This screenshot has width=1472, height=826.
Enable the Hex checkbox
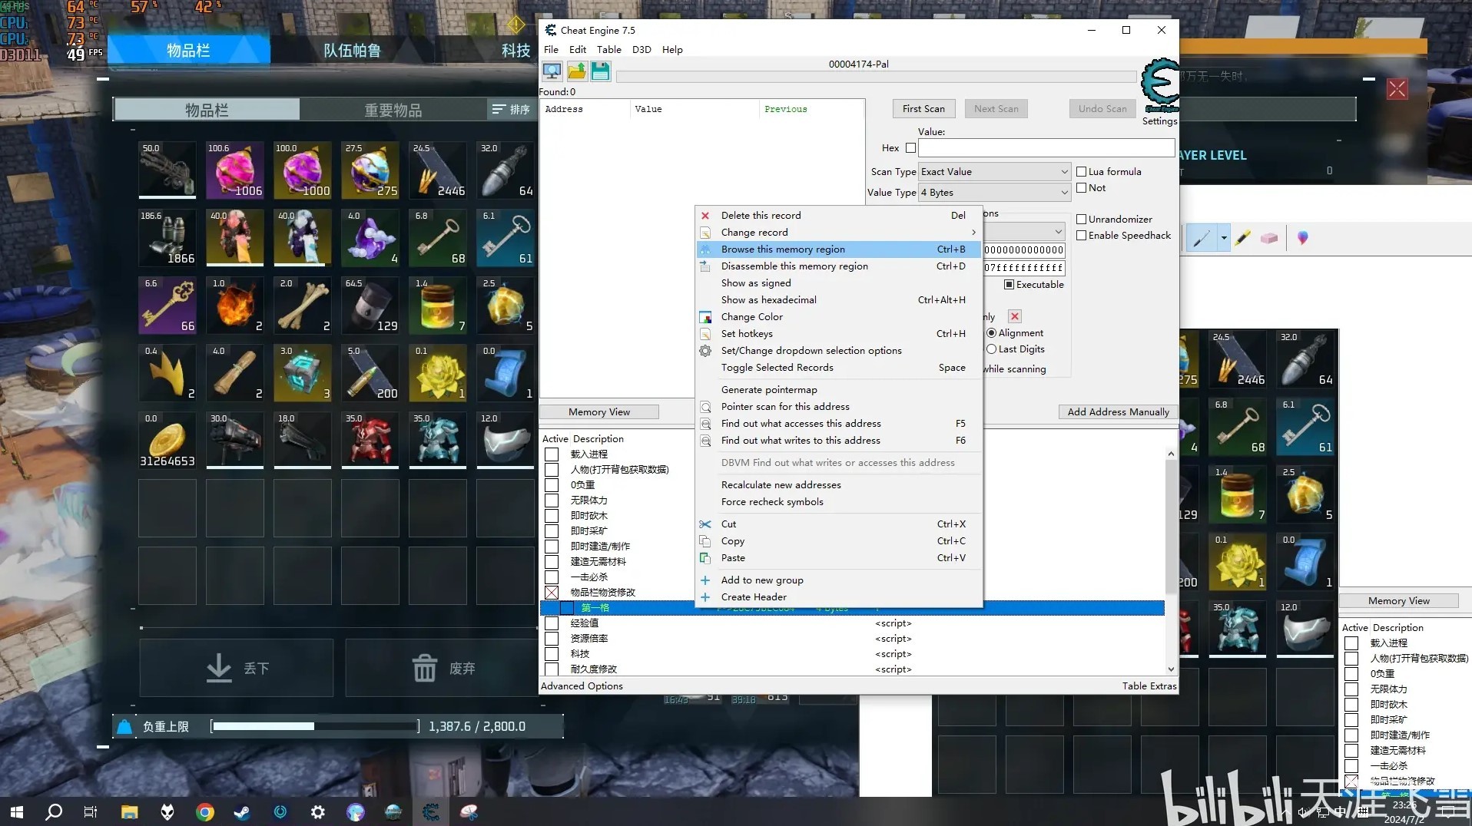pyautogui.click(x=910, y=148)
